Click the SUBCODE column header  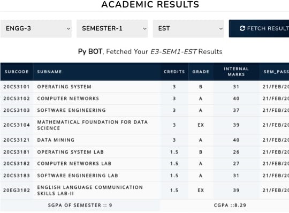click(17, 72)
